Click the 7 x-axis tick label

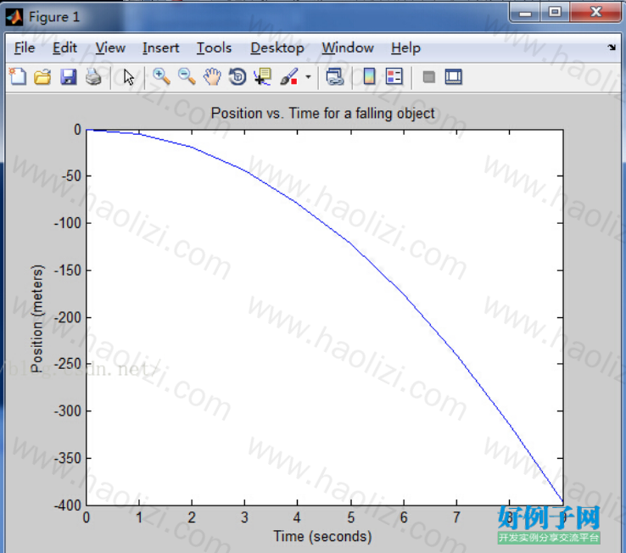pyautogui.click(x=456, y=518)
